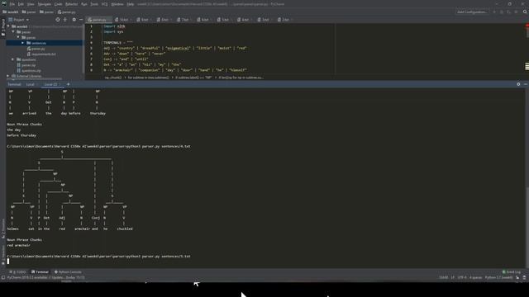Viewport: 529px width, 297px height.
Task: Open Project panel settings gear
Action: point(74,20)
